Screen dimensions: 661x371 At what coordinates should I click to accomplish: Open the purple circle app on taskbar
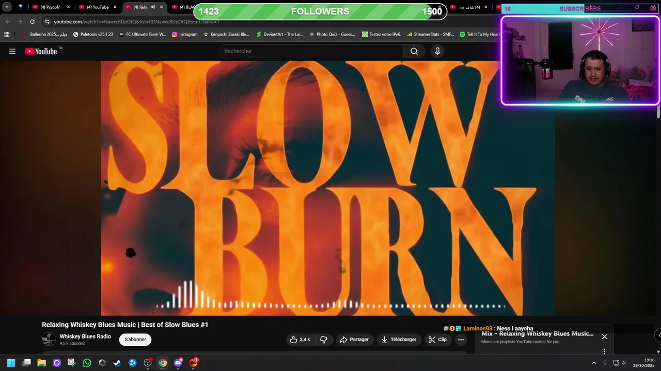coord(57,363)
